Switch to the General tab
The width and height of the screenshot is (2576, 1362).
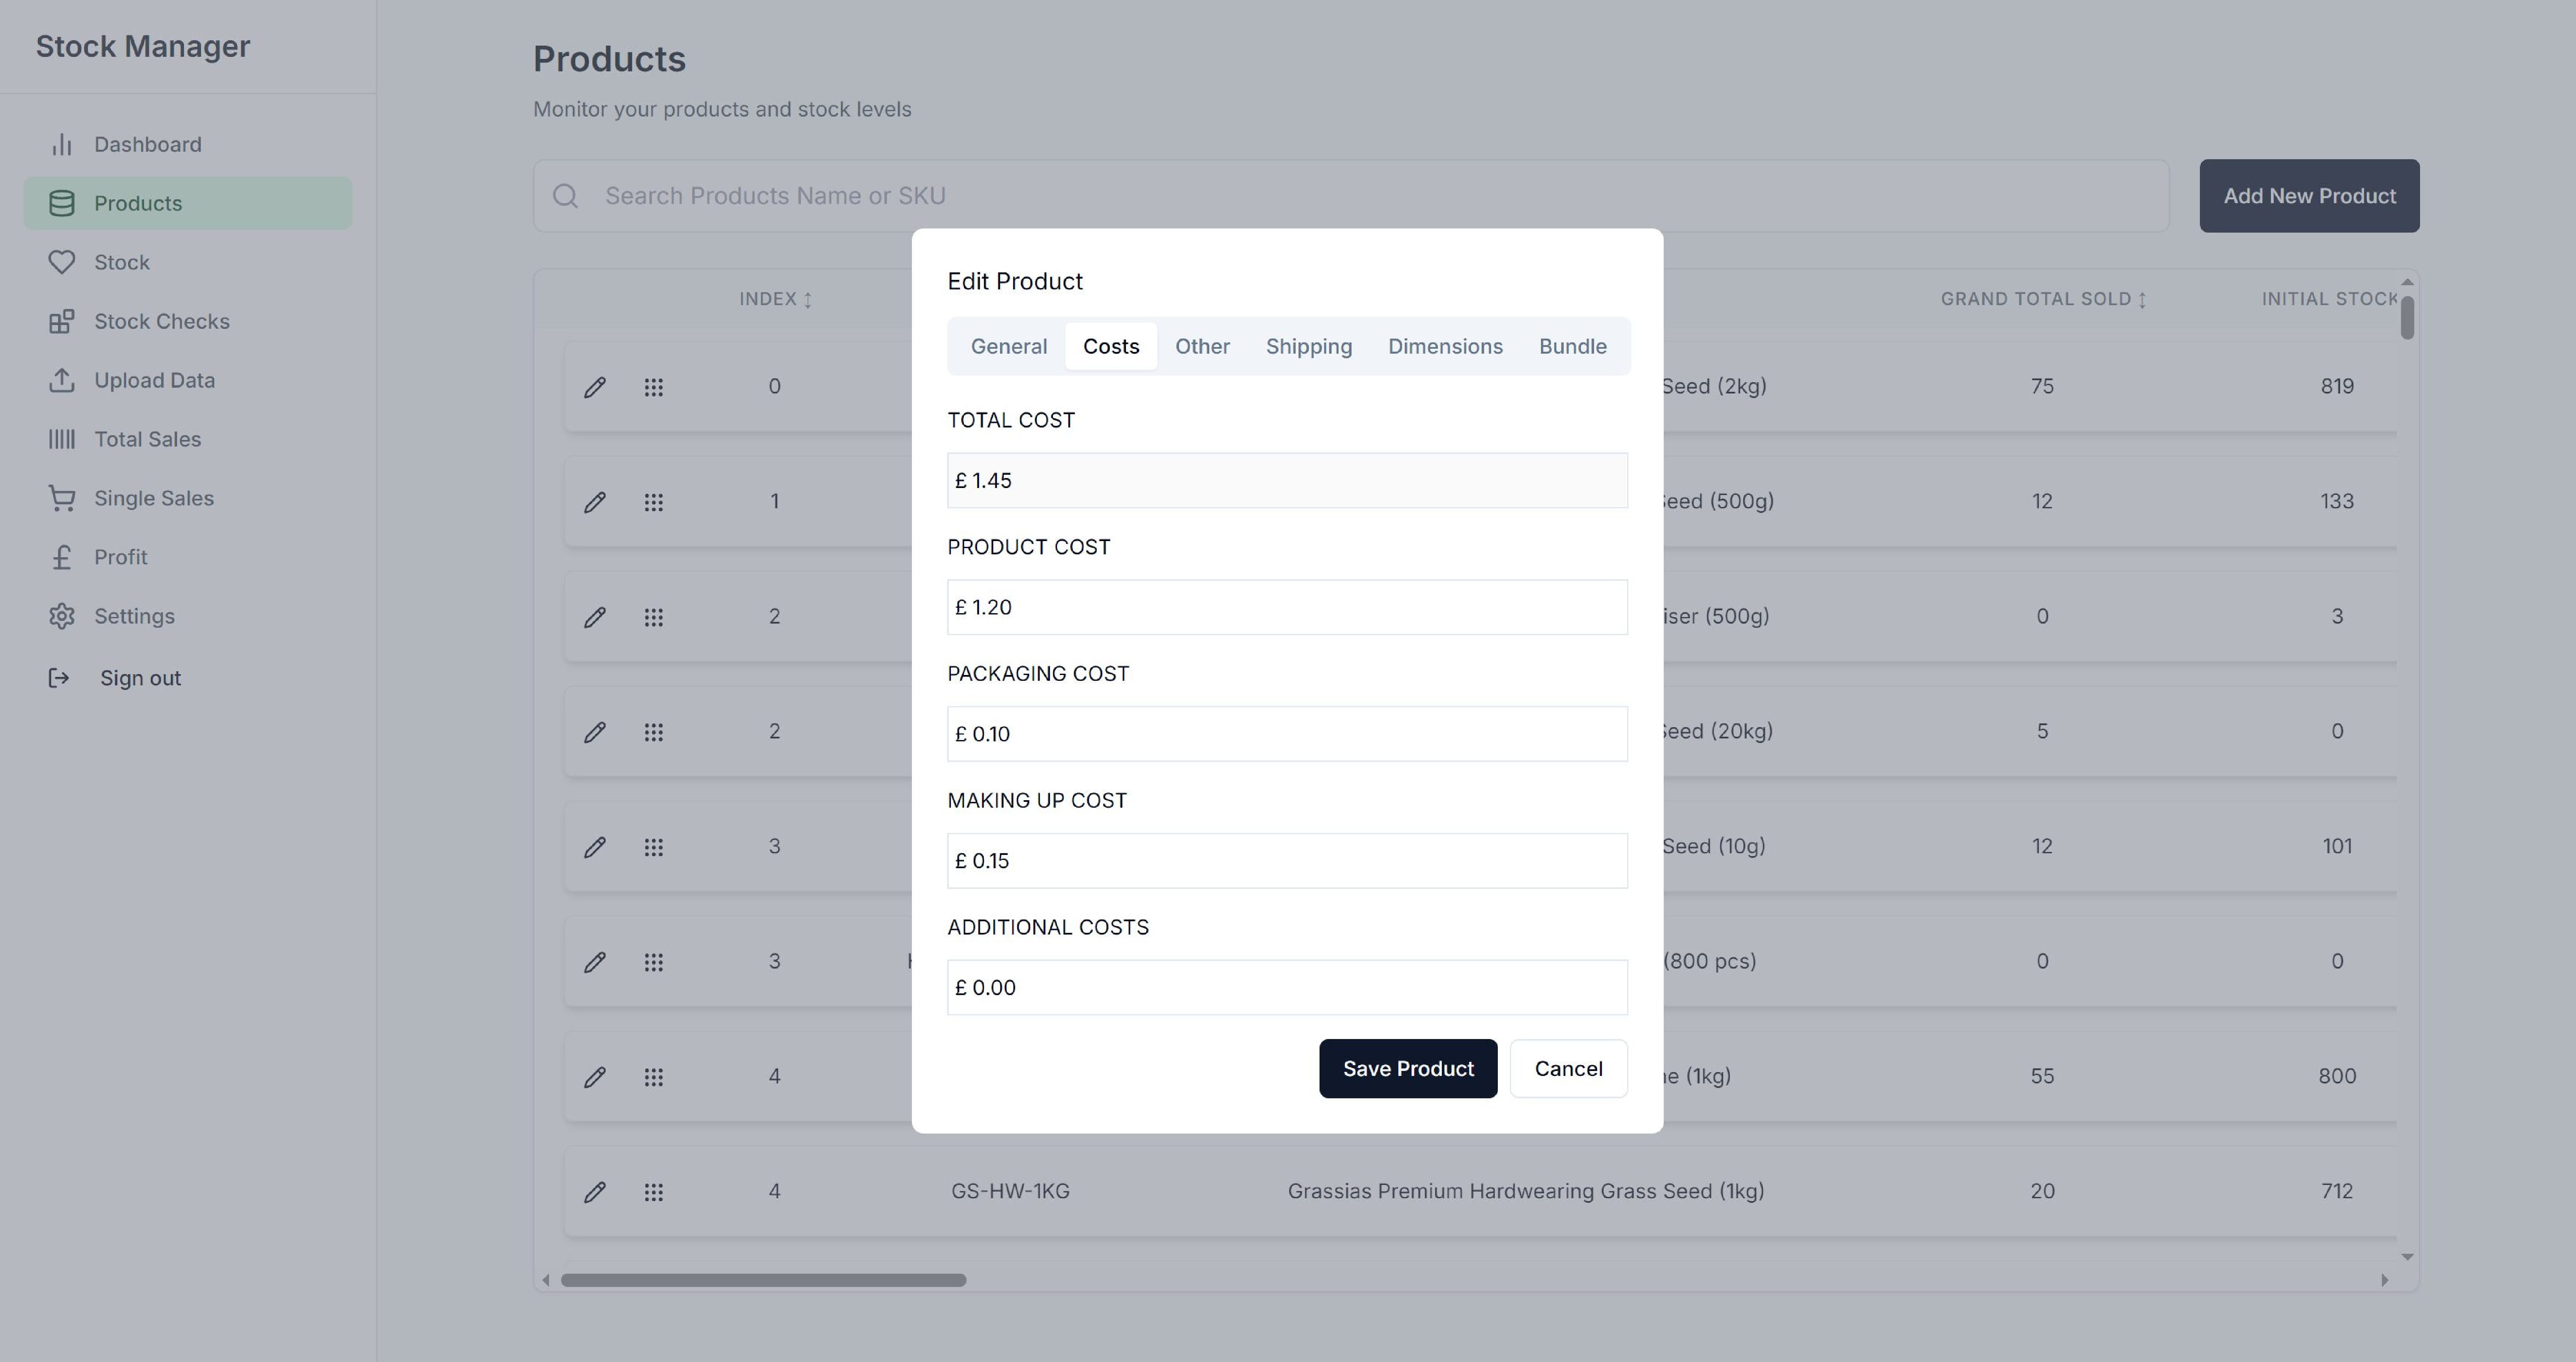click(1009, 346)
